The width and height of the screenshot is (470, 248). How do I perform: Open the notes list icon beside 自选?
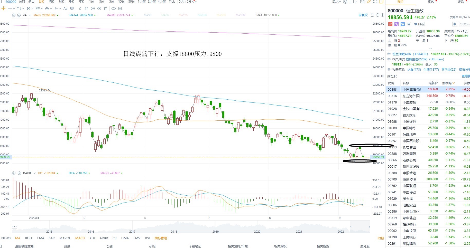(409, 24)
